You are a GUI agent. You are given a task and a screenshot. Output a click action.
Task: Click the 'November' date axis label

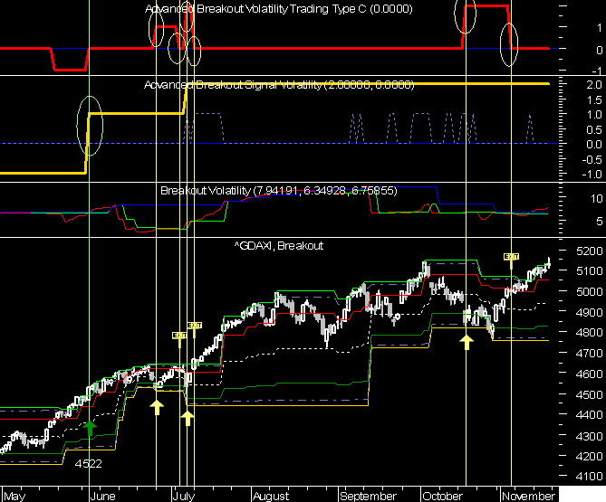pyautogui.click(x=528, y=496)
